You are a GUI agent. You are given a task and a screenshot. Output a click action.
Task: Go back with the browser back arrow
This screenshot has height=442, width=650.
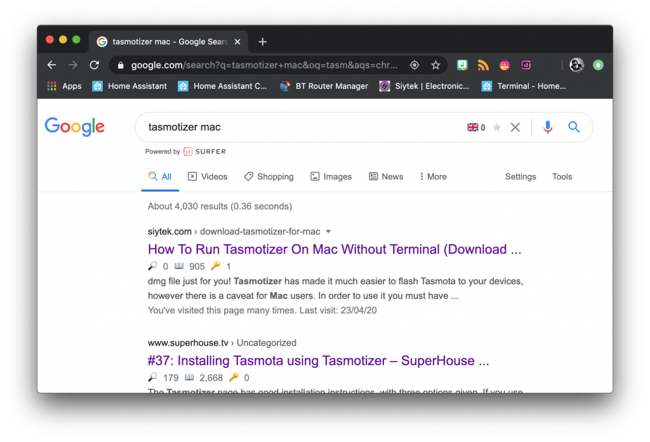click(52, 65)
